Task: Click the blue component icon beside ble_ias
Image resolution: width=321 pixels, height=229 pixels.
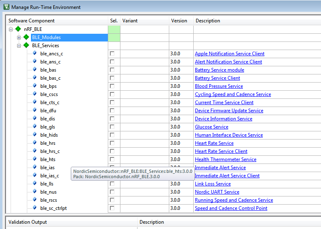Action: 35,167
